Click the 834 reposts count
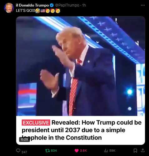This screenshot has height=156, width=149. (54, 151)
